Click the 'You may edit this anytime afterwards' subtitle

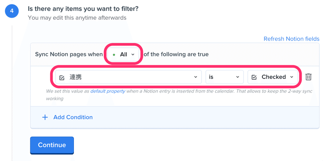[77, 18]
